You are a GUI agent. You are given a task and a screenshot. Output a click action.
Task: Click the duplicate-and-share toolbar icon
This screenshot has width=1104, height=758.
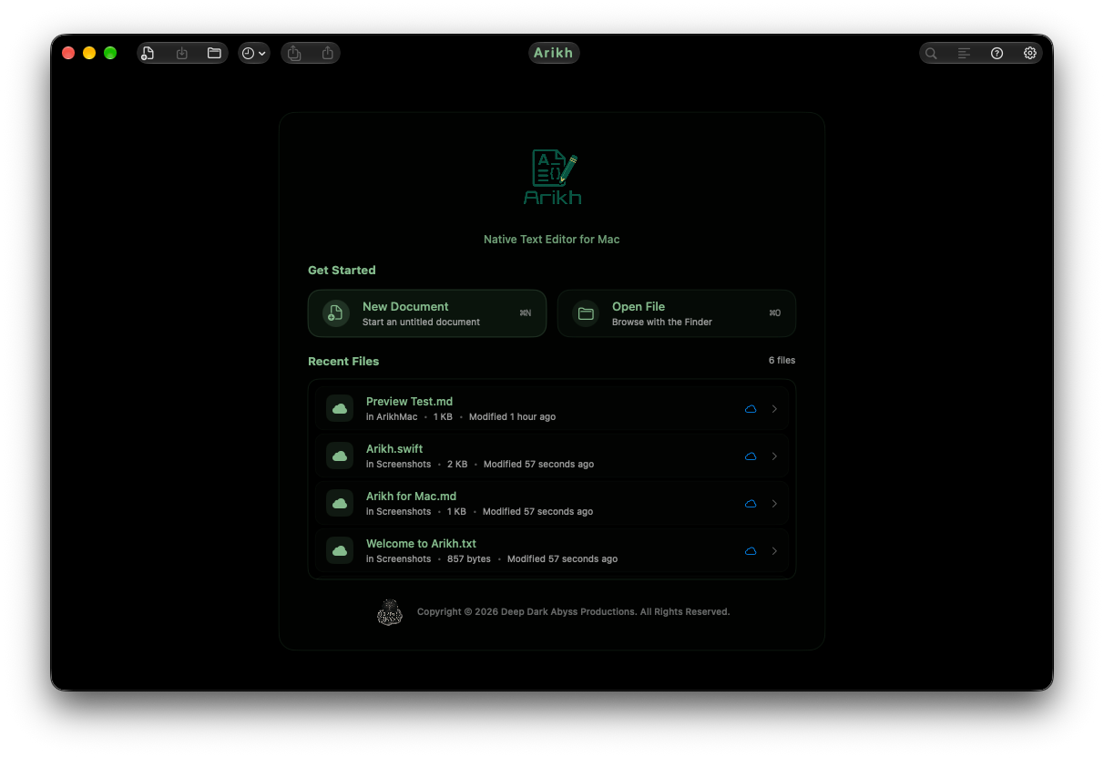(x=294, y=53)
